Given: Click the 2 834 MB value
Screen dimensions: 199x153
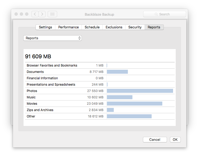Looking at the screenshot, I should tap(96, 110).
